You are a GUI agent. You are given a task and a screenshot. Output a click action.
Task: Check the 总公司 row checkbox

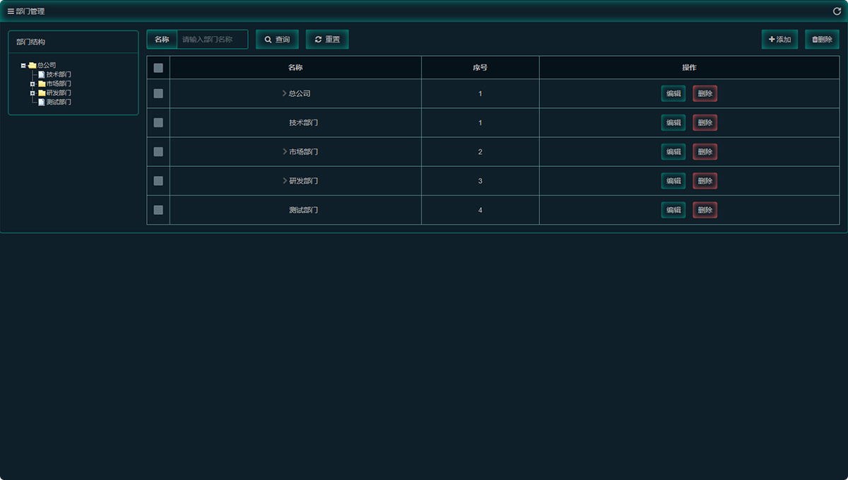point(158,93)
